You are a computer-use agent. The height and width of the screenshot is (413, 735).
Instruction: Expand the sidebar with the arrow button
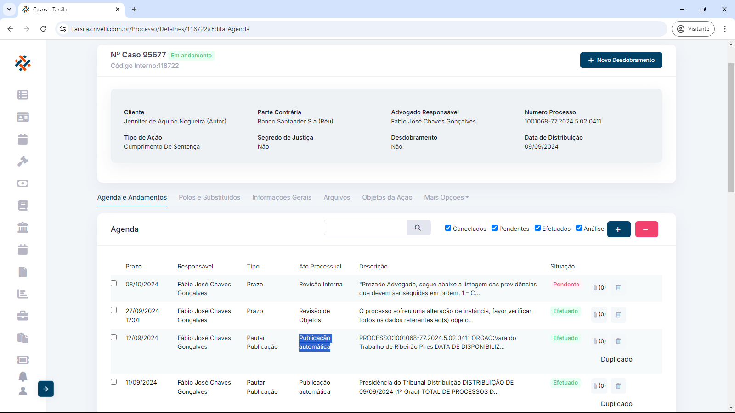click(x=46, y=389)
